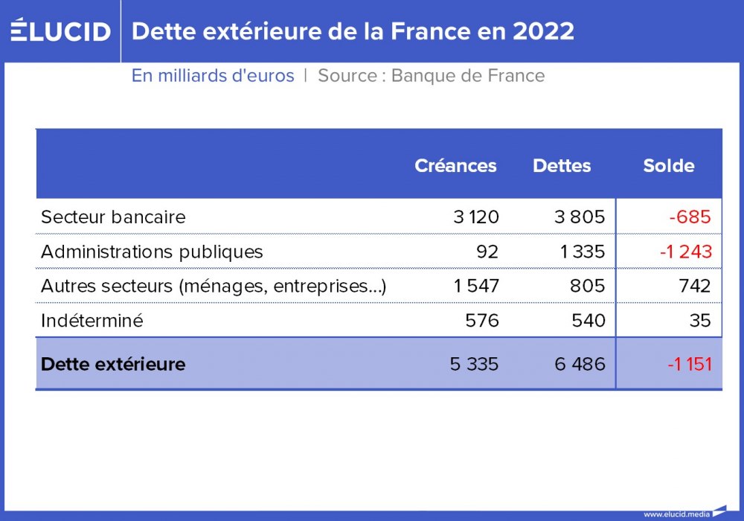The width and height of the screenshot is (744, 521).
Task: Click the -1 151 total solde value
Action: click(690, 364)
